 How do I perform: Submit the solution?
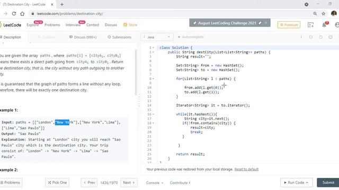coord(328,183)
